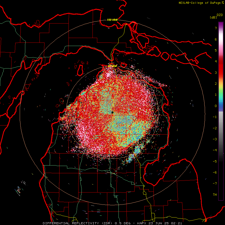
Task: Click the -6 dB value on the scale
Action: [x=215, y=172]
